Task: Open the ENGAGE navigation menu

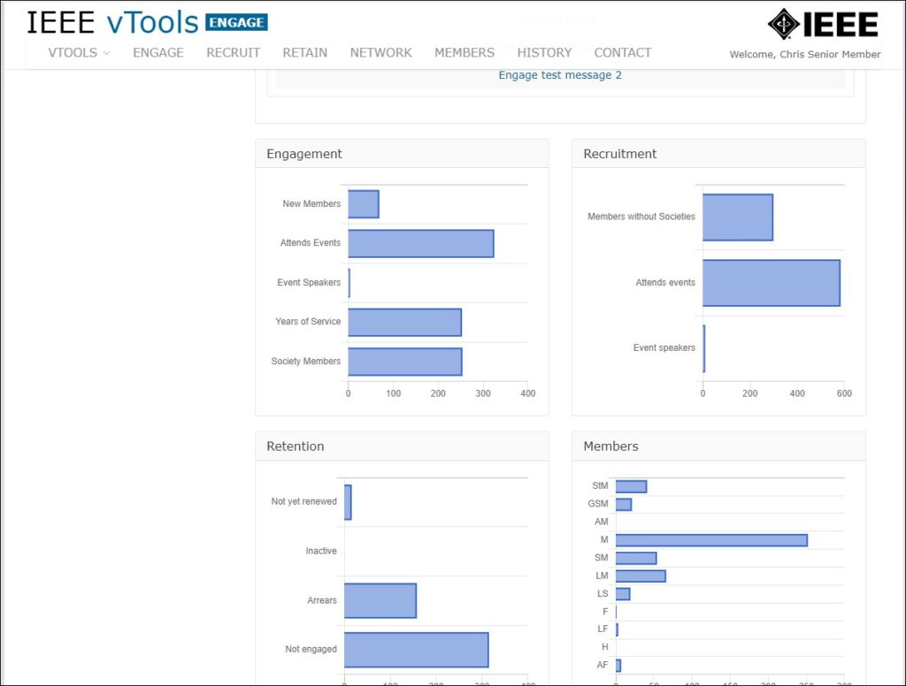Action: 157,53
